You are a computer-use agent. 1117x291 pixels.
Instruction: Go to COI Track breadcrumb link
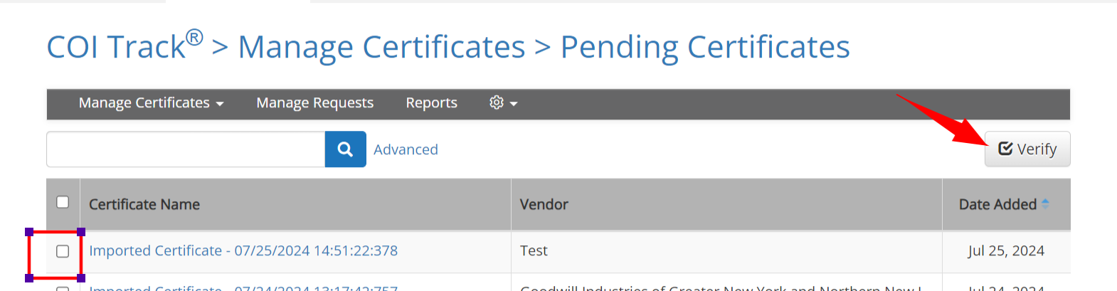click(125, 46)
